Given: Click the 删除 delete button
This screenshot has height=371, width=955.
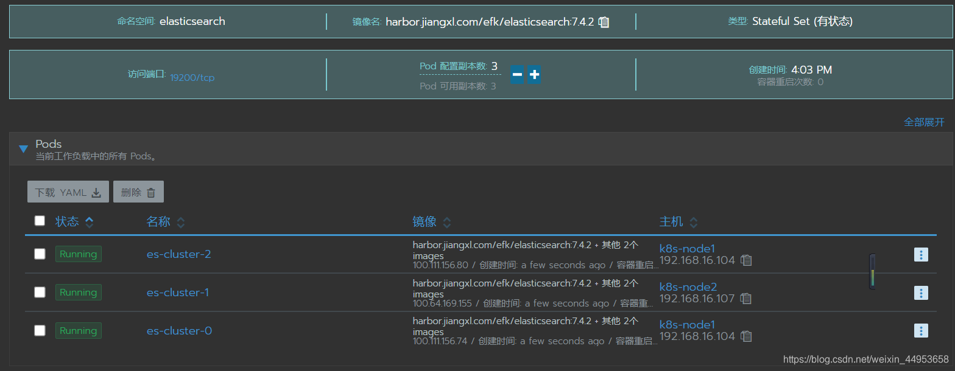Looking at the screenshot, I should 138,192.
